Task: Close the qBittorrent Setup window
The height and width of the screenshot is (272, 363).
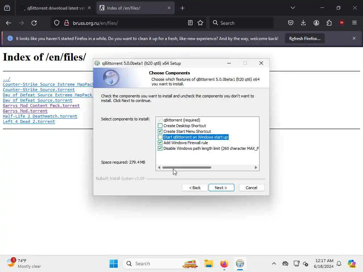Action: point(261,63)
